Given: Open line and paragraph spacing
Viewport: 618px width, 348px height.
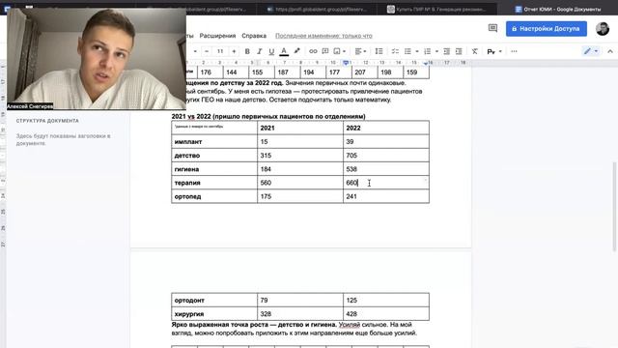Looking at the screenshot, I should [x=379, y=51].
